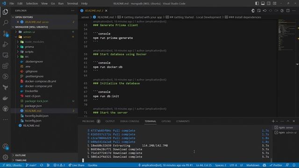
Task: Expand the admin-ui folder
Action: 29,32
